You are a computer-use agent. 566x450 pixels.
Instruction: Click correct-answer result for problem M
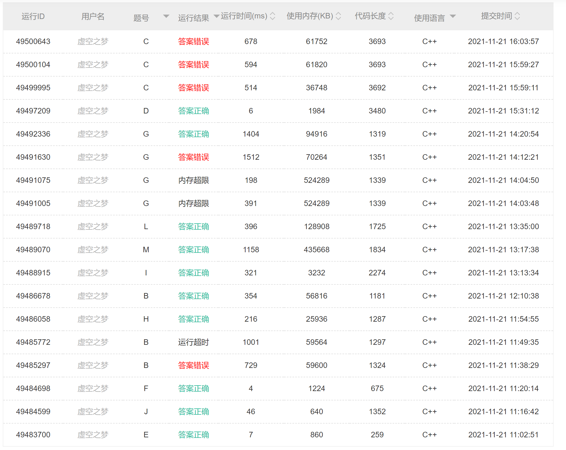click(x=193, y=250)
